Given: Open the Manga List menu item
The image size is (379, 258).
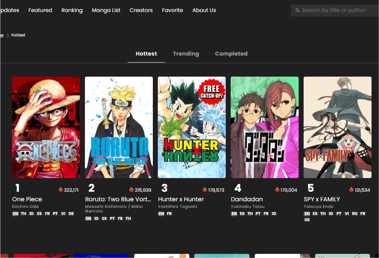Looking at the screenshot, I should point(106,10).
